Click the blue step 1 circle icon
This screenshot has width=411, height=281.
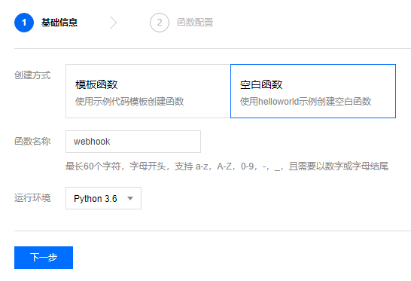click(24, 23)
